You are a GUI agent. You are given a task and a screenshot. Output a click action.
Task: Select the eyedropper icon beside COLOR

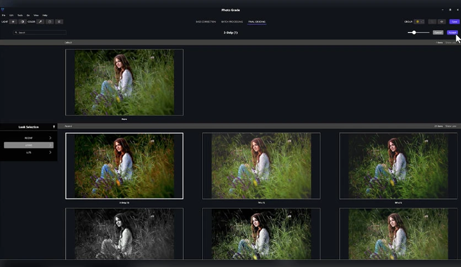tap(40, 22)
